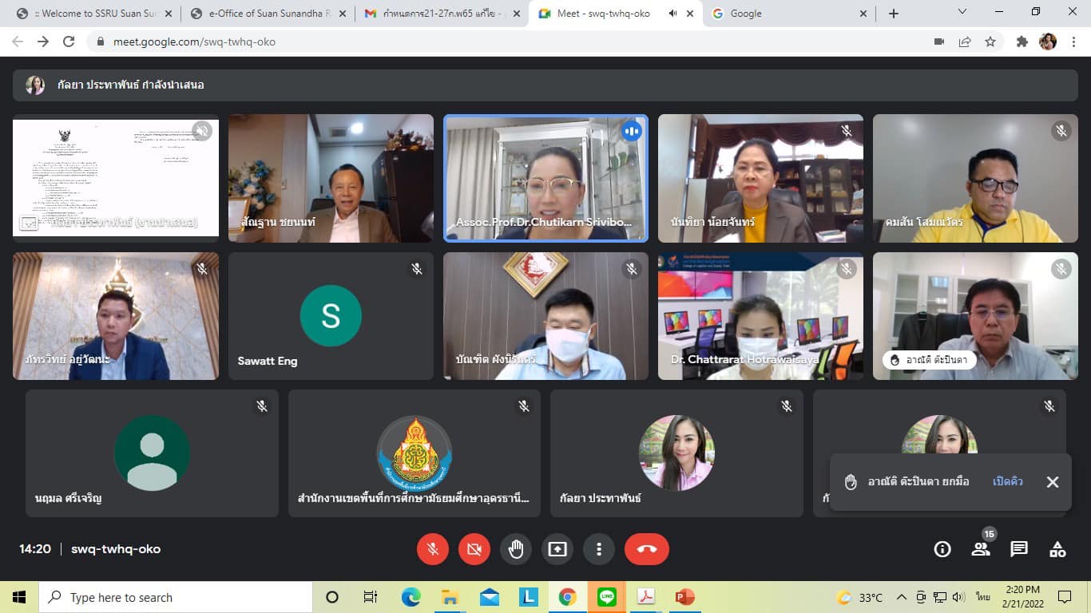Expand the tab search chevron
The width and height of the screenshot is (1091, 613).
pos(962,12)
